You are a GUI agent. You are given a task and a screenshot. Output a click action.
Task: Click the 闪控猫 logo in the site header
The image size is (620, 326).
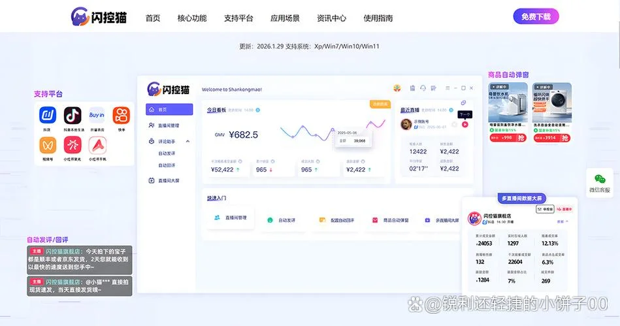click(x=99, y=17)
